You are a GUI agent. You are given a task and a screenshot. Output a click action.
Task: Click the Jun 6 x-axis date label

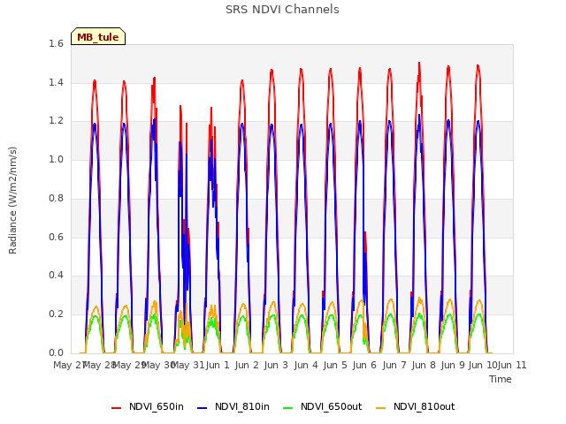[x=364, y=365]
